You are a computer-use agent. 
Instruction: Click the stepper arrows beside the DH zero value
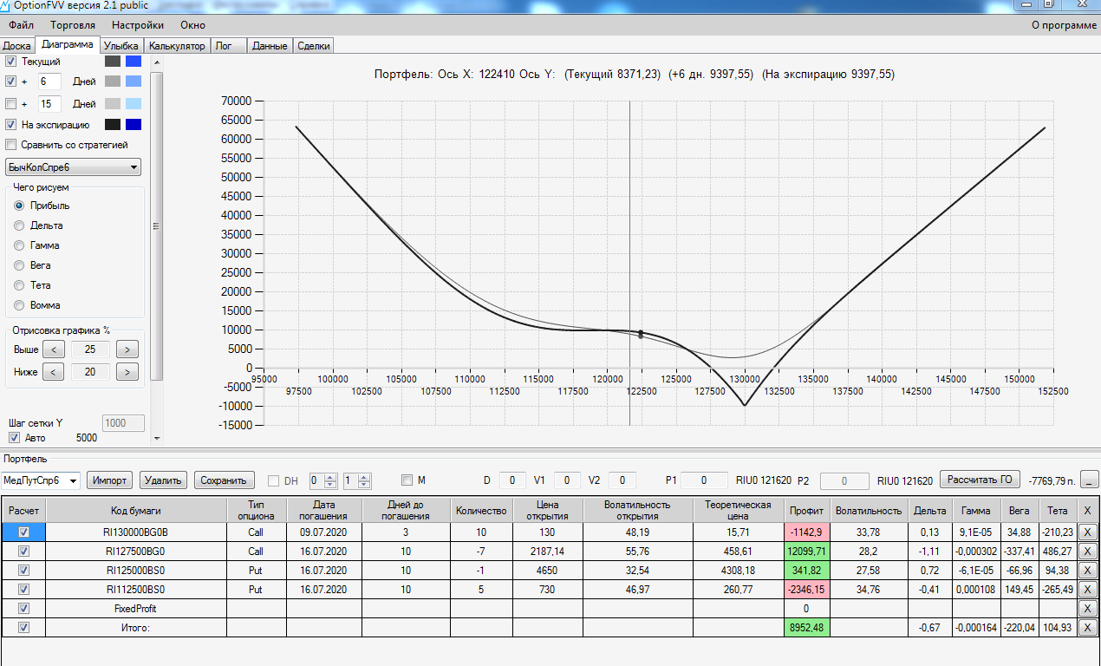point(329,480)
